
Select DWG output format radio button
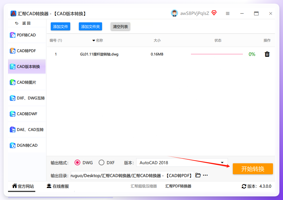77,162
